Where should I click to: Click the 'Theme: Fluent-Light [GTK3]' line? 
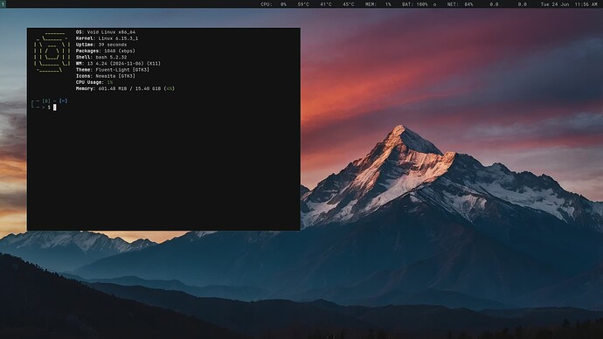[112, 70]
